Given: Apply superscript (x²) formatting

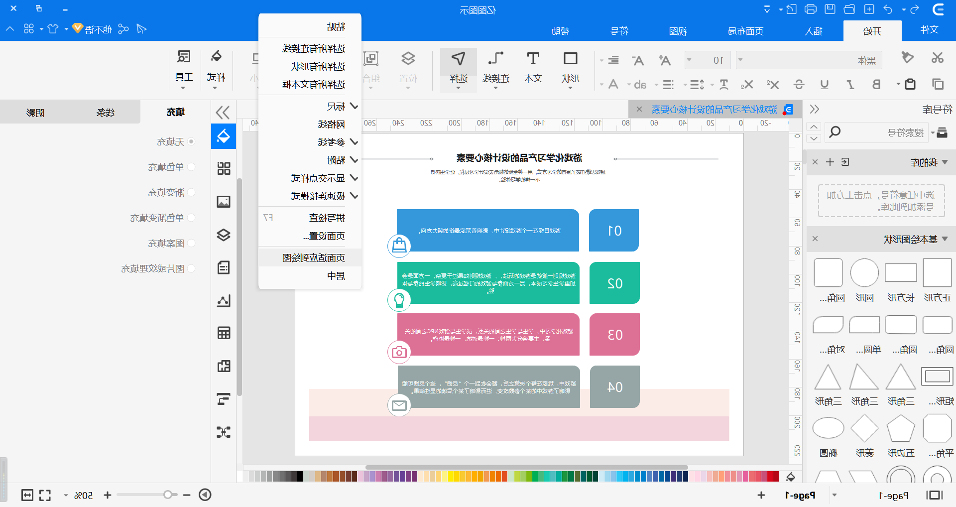Looking at the screenshot, I should click(773, 85).
